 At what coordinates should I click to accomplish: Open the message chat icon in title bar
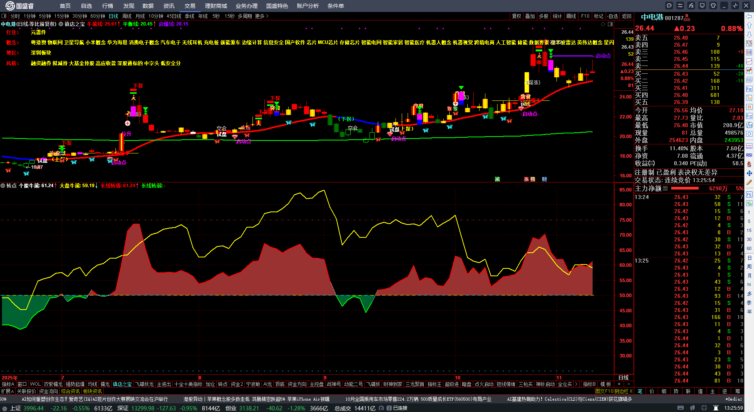coord(669,5)
